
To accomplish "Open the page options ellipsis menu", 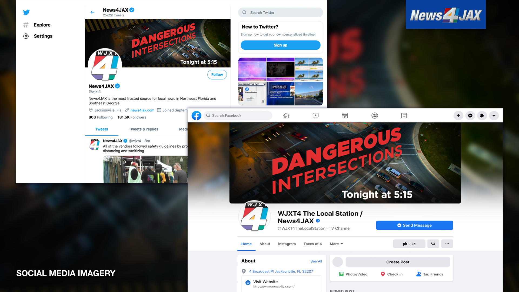I will 447,244.
